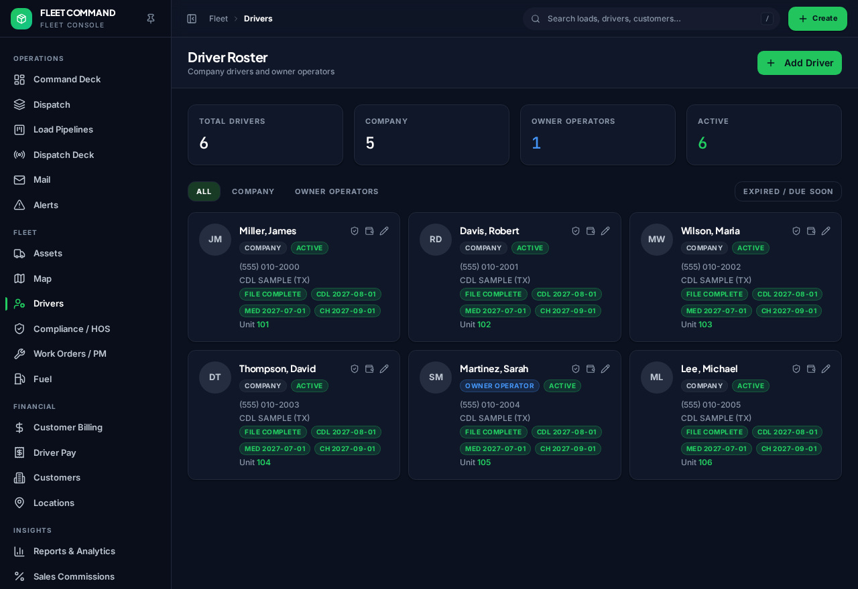
Task: Edit Lee, Michael with the pencil icon
Action: [x=826, y=369]
